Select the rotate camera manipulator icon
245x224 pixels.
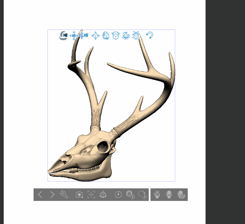[x=63, y=36]
